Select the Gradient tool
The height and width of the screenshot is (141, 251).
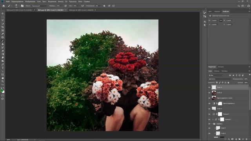pyautogui.click(x=3, y=54)
